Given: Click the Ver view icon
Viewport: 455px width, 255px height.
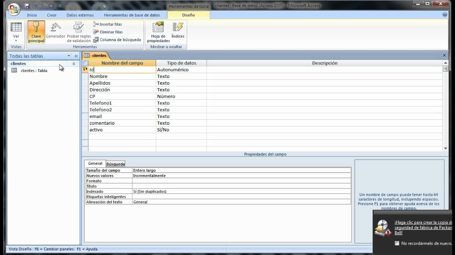Looking at the screenshot, I should click(x=16, y=28).
